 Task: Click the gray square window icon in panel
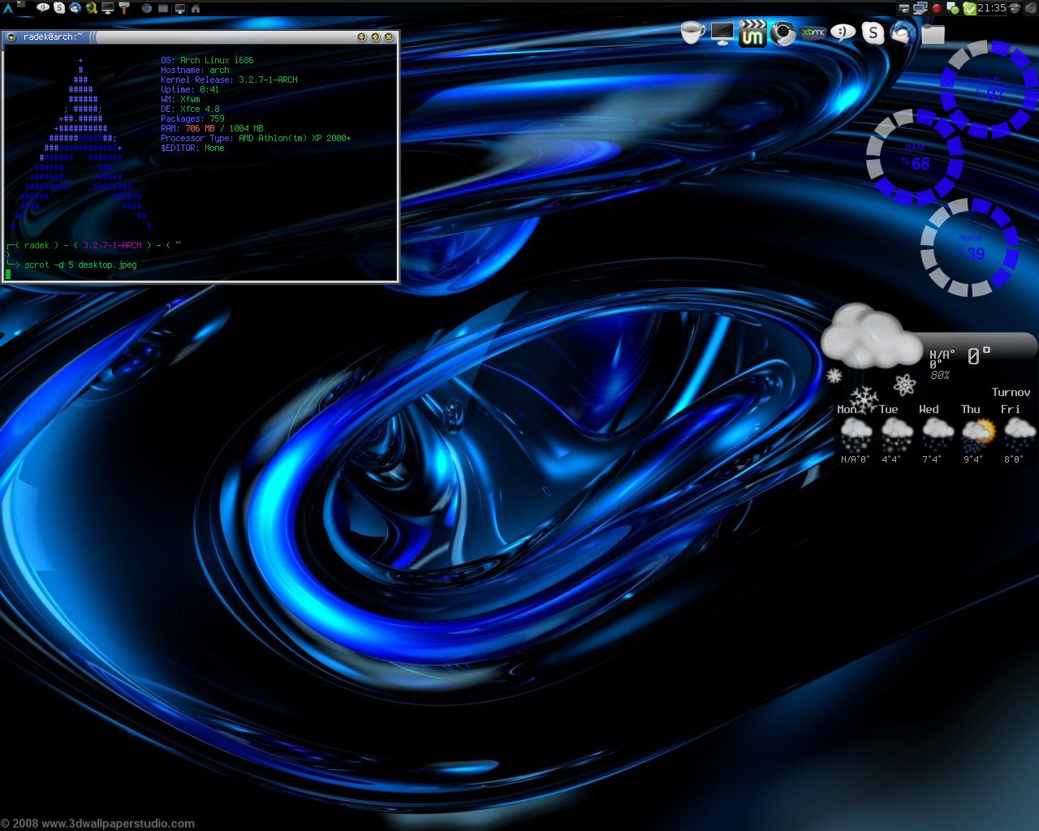[163, 8]
